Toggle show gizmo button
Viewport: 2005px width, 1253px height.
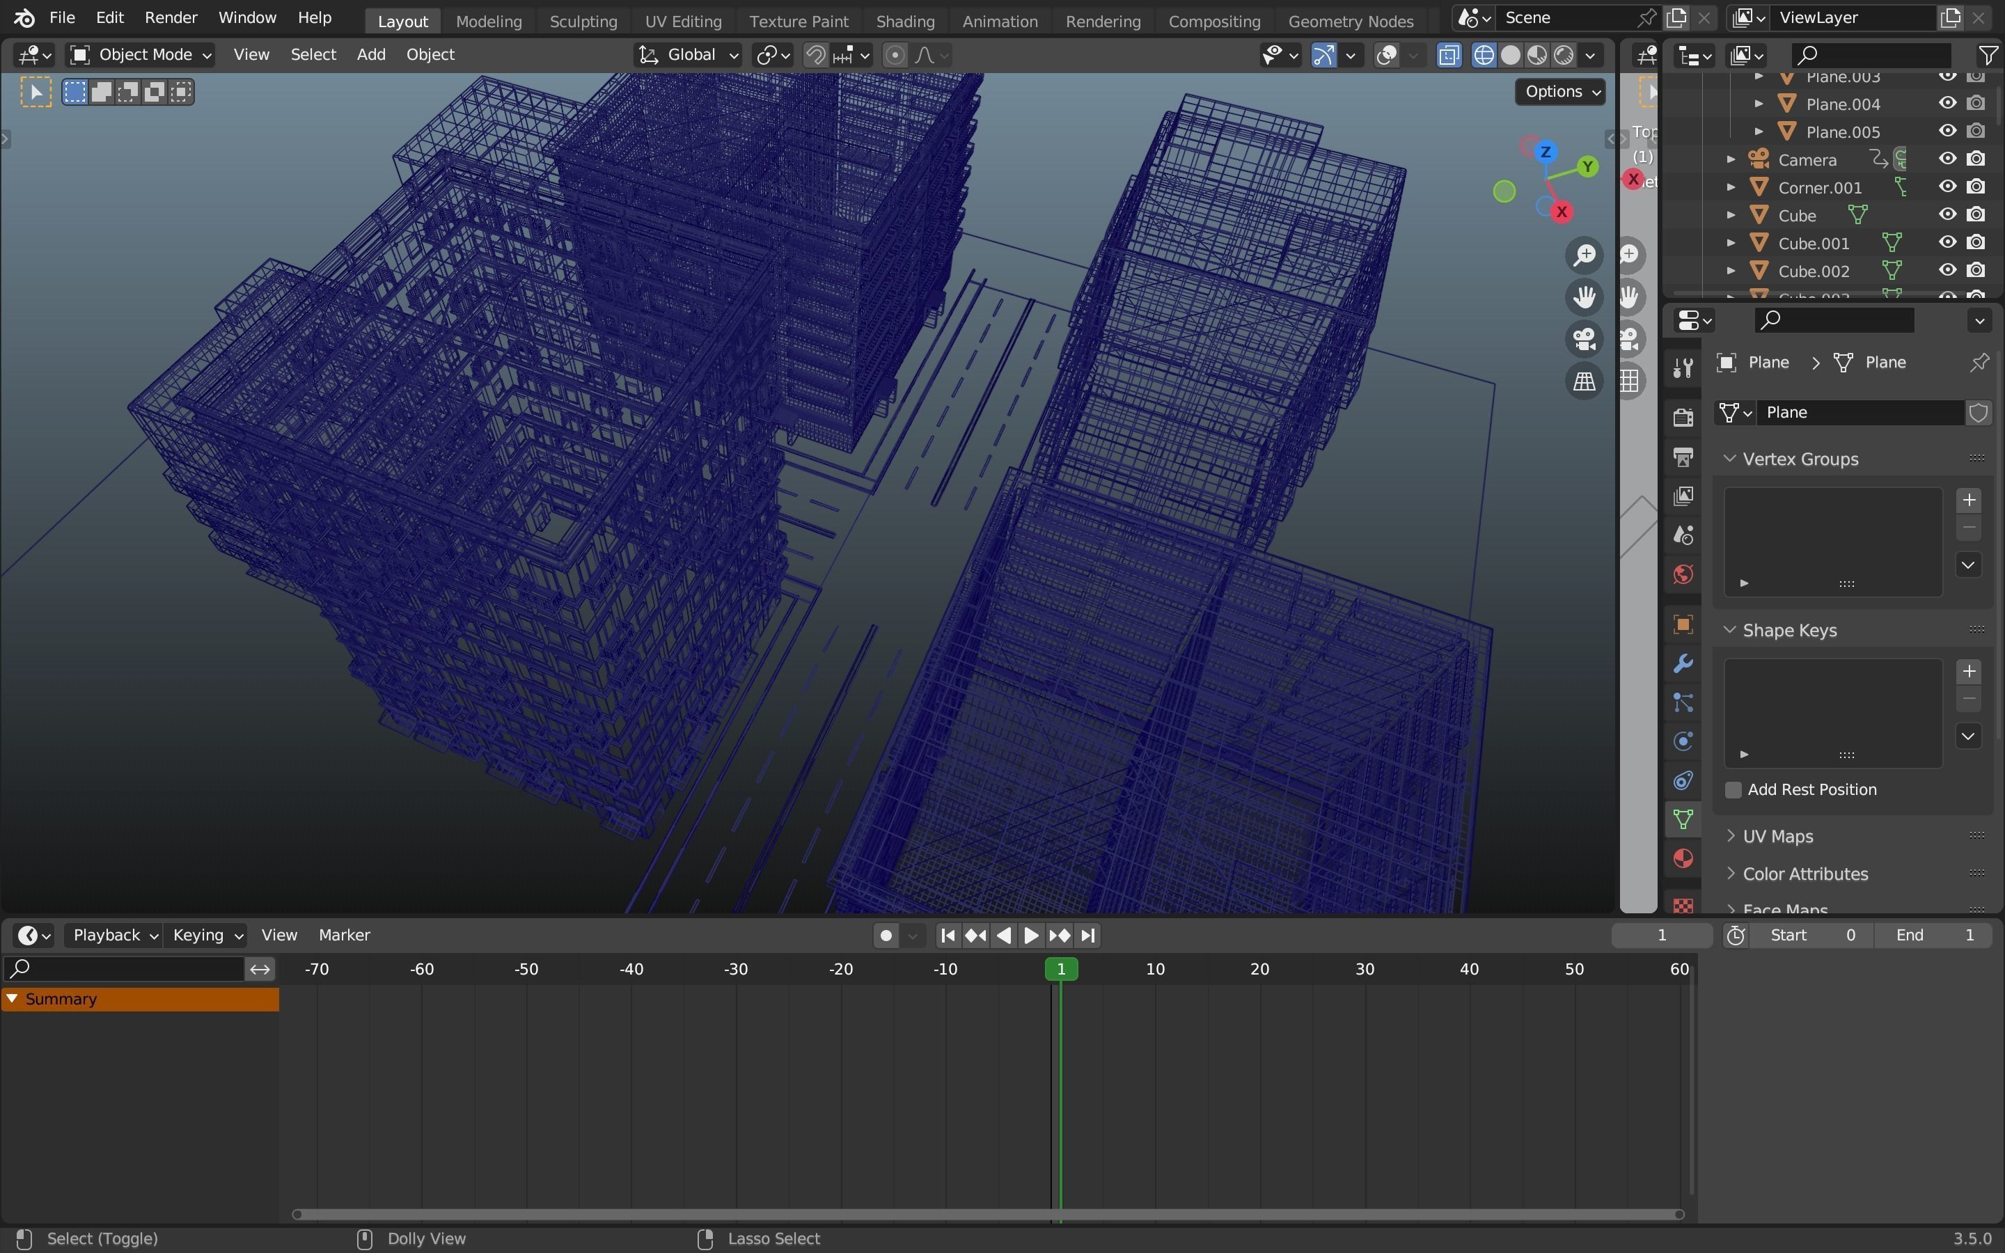coord(1323,56)
